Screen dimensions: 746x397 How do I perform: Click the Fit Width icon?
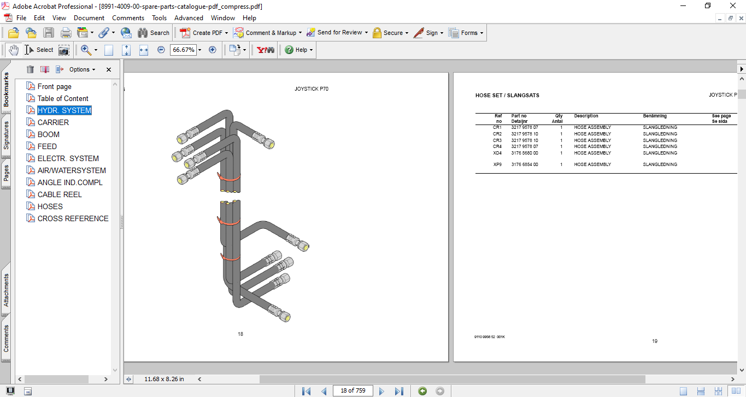click(144, 50)
